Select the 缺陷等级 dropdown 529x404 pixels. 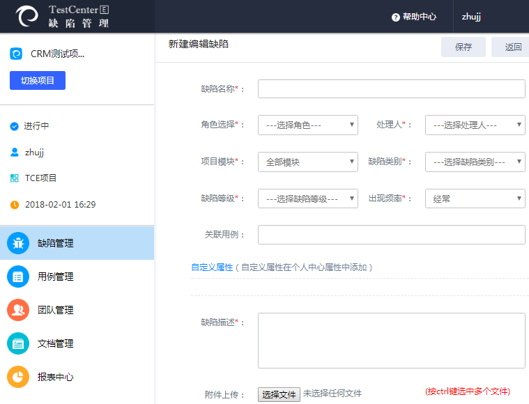coord(307,199)
